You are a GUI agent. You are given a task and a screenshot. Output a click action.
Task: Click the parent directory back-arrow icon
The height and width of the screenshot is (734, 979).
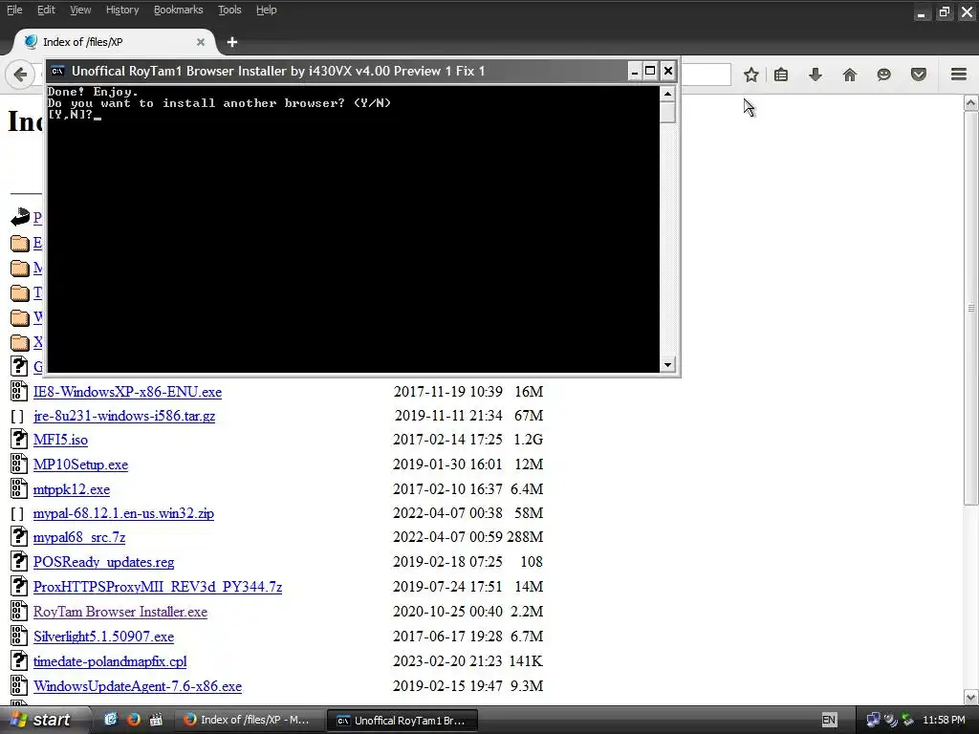coord(19,217)
